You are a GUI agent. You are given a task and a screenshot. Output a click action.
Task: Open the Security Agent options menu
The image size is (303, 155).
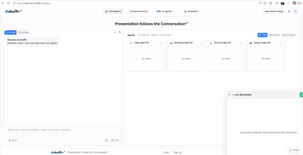[241, 43]
